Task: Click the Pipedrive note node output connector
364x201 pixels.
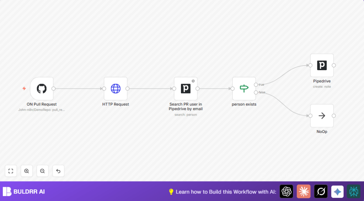Action: 334,65
